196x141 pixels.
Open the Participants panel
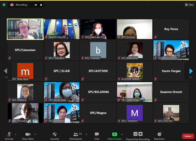(76, 136)
